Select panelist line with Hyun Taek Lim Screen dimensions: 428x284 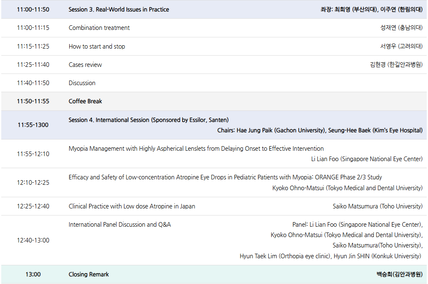coord(330,256)
